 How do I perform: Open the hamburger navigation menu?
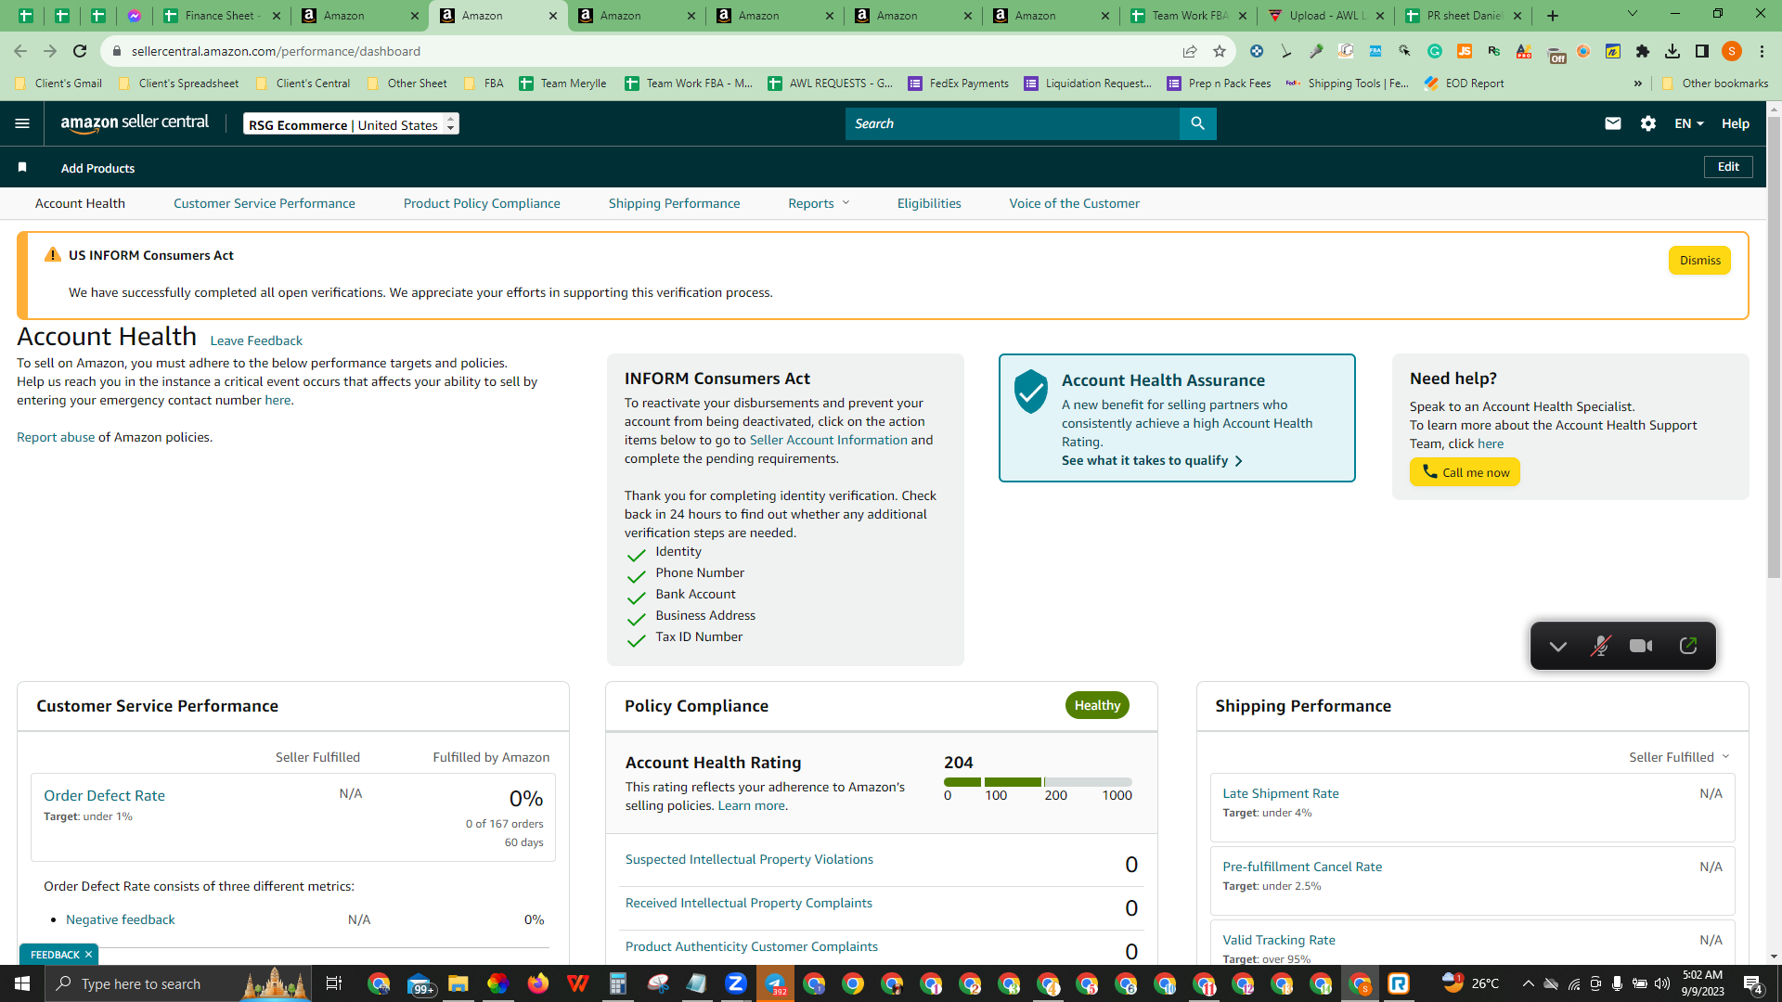pos(22,123)
